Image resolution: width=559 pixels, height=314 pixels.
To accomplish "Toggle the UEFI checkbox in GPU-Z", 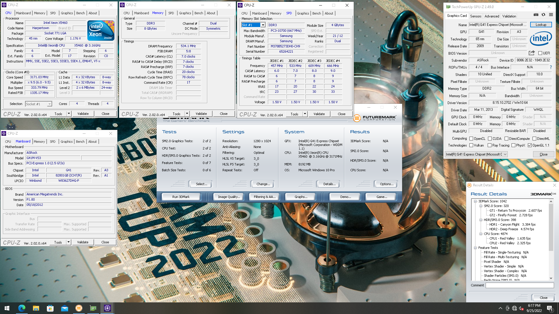I will point(540,53).
